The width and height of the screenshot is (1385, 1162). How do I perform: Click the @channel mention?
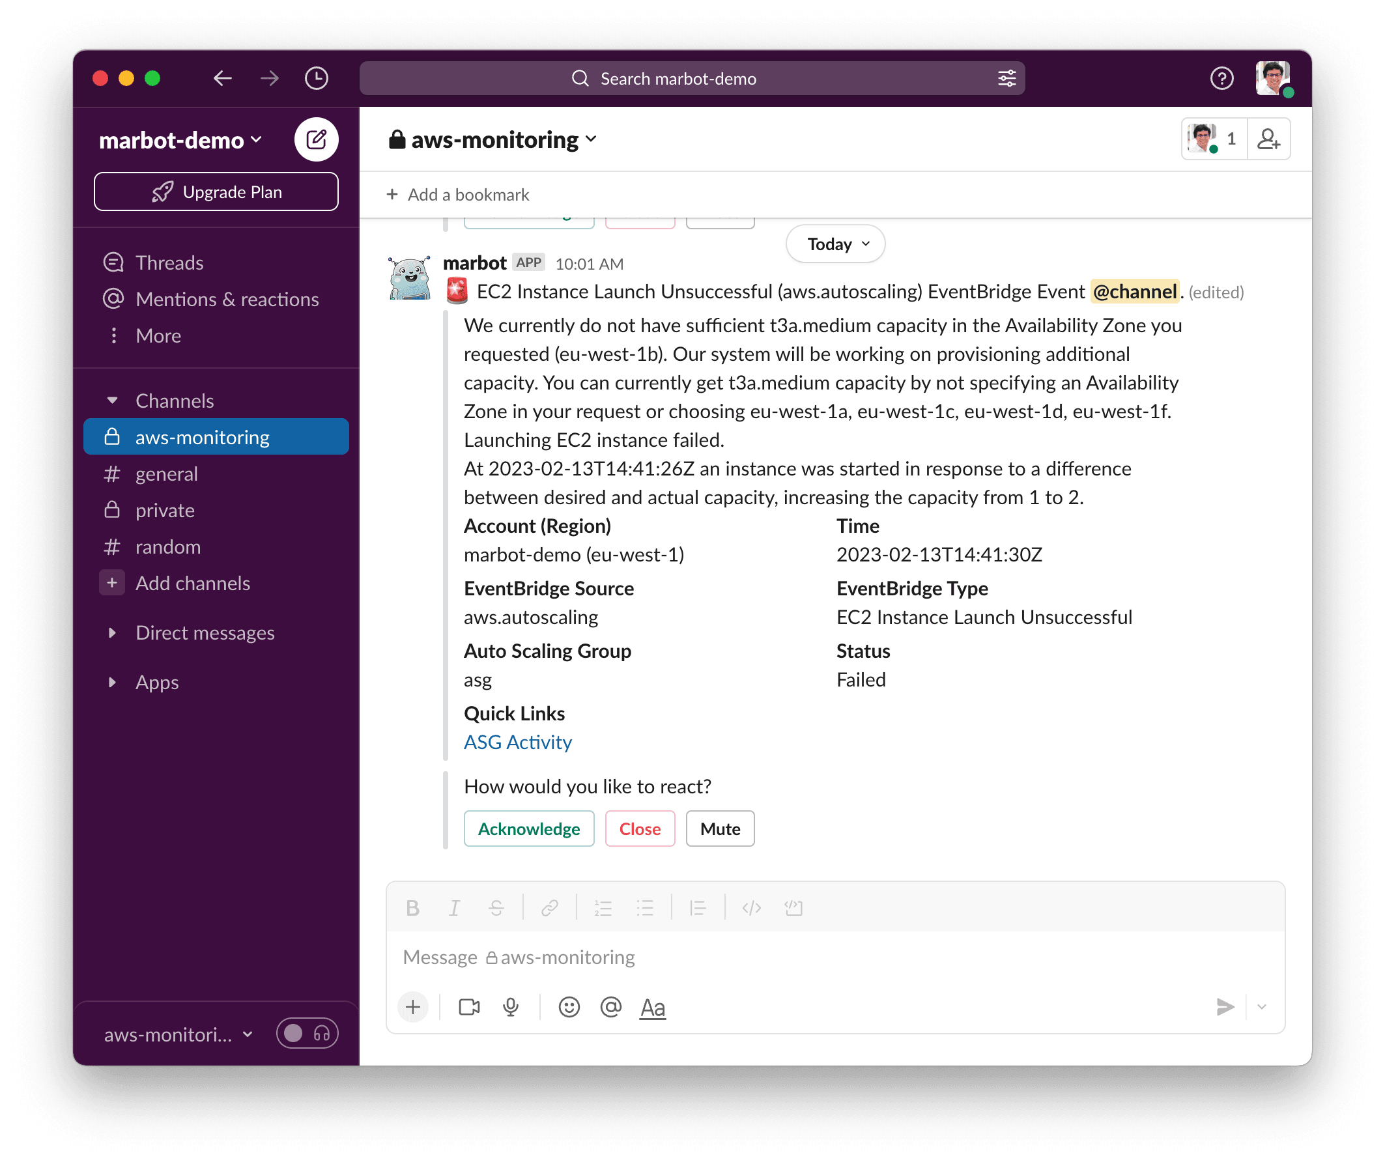pyautogui.click(x=1134, y=292)
